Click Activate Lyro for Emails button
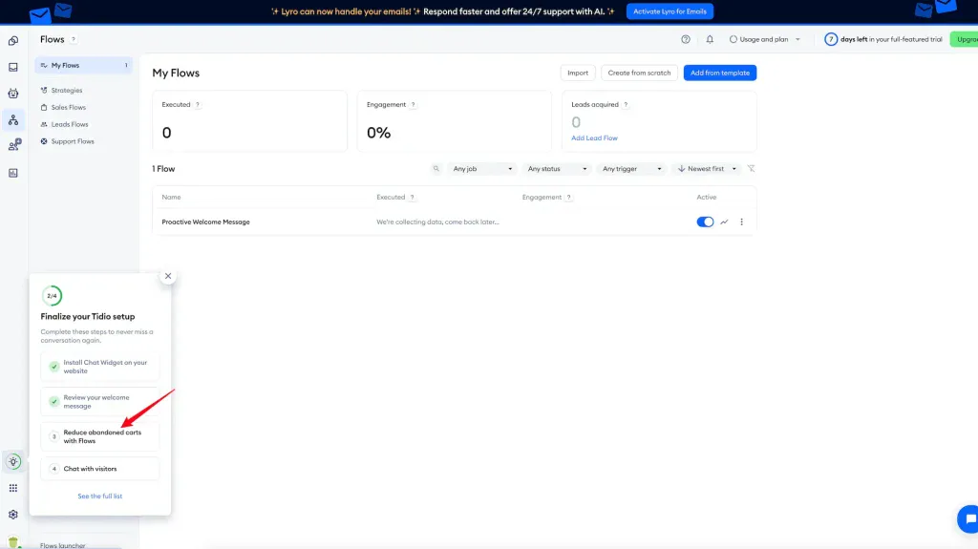The height and width of the screenshot is (549, 978). [x=670, y=11]
